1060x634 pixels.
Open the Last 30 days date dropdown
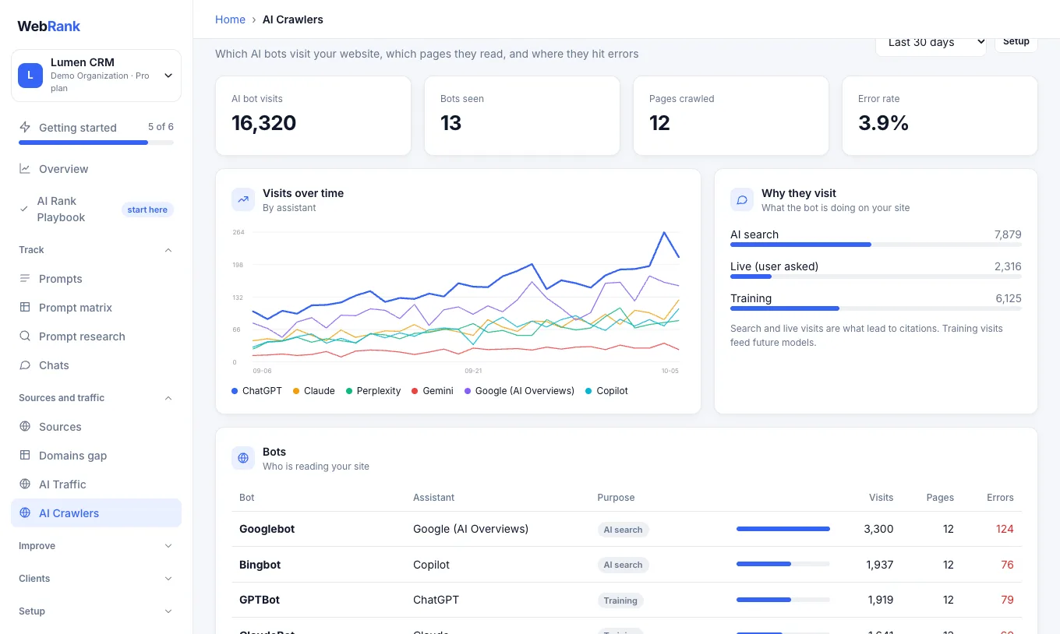click(931, 43)
